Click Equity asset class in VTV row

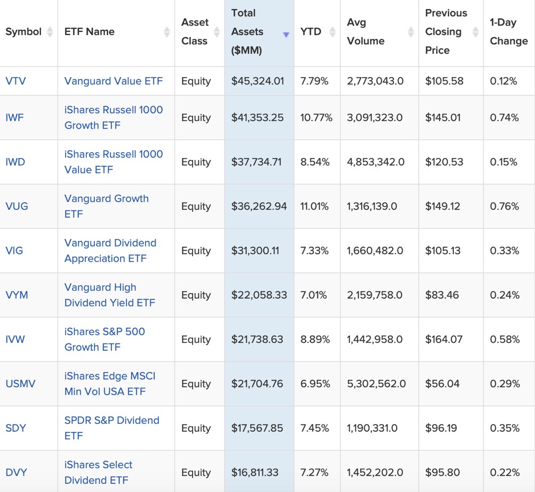tap(196, 81)
